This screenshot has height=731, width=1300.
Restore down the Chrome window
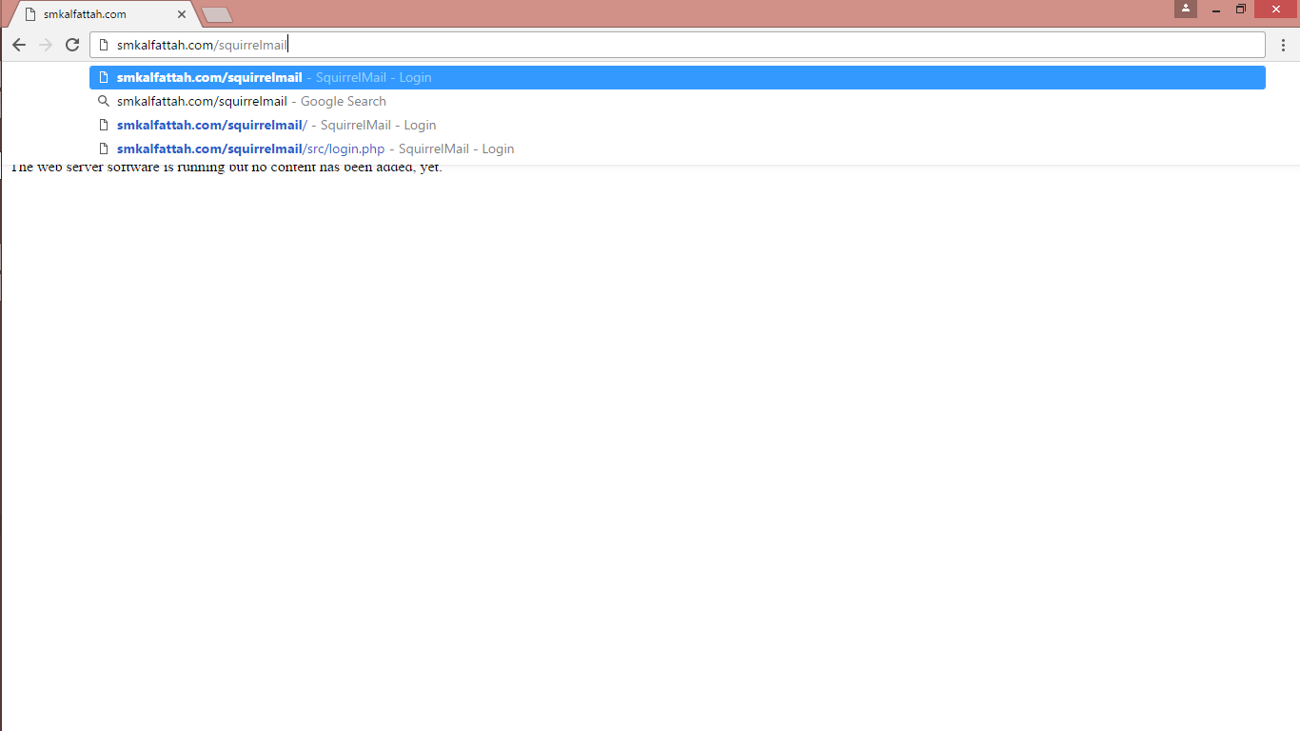coord(1241,9)
